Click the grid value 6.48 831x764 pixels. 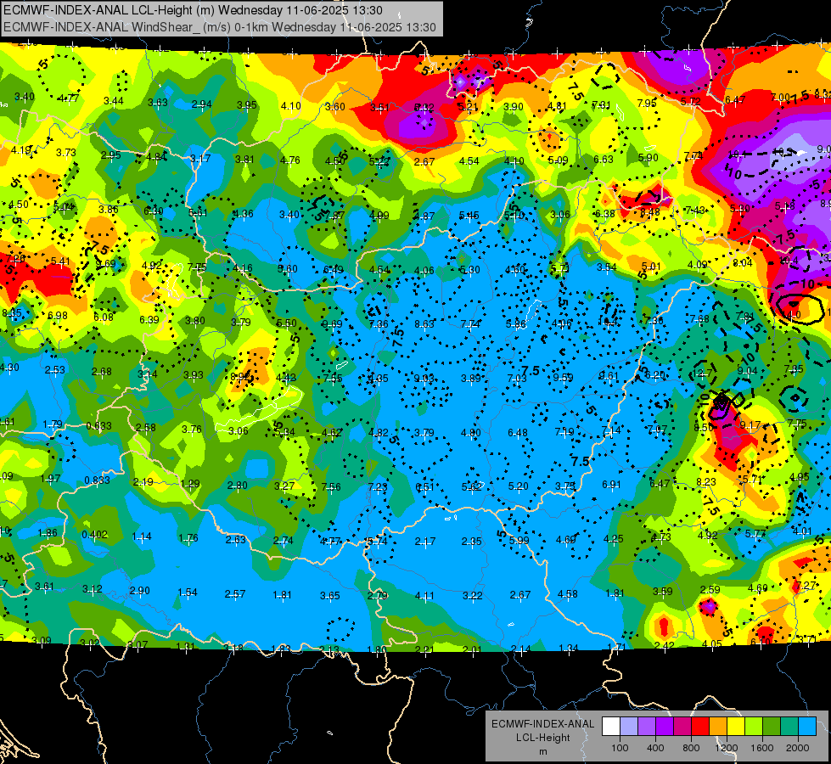click(x=517, y=433)
